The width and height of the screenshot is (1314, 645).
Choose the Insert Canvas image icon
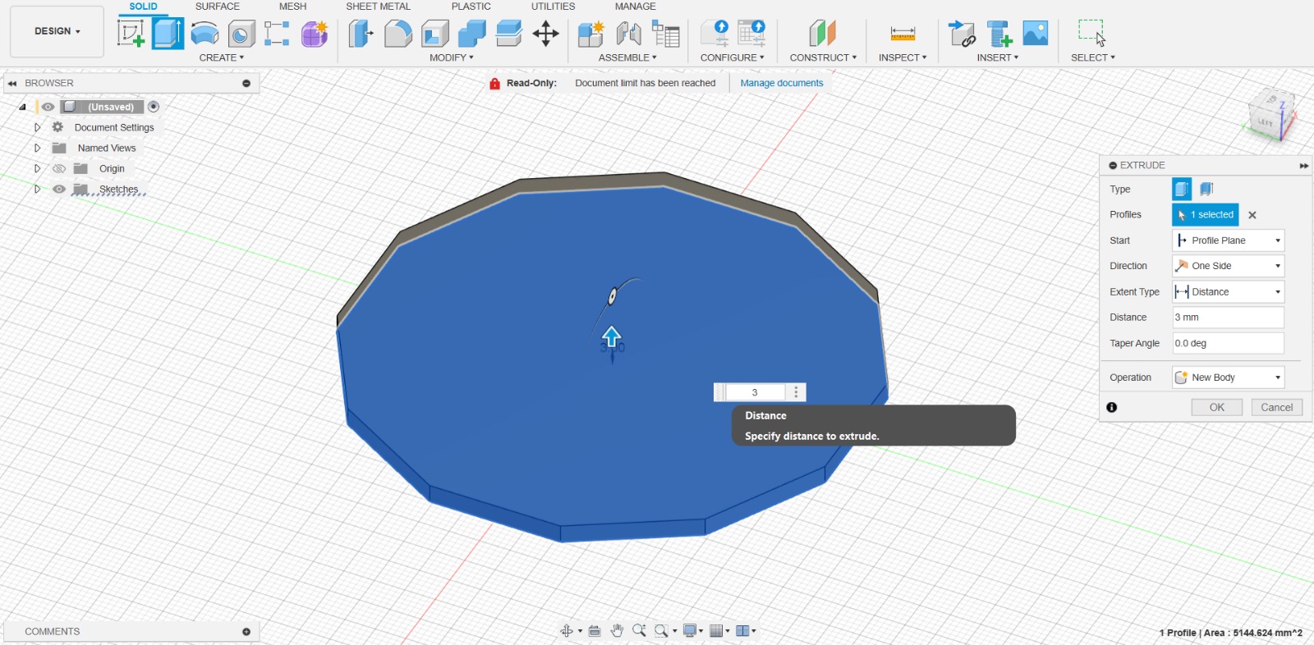coord(1036,34)
